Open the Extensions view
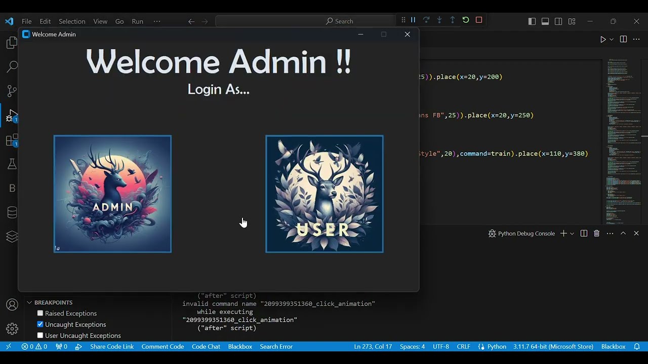This screenshot has width=648, height=364. pyautogui.click(x=12, y=140)
